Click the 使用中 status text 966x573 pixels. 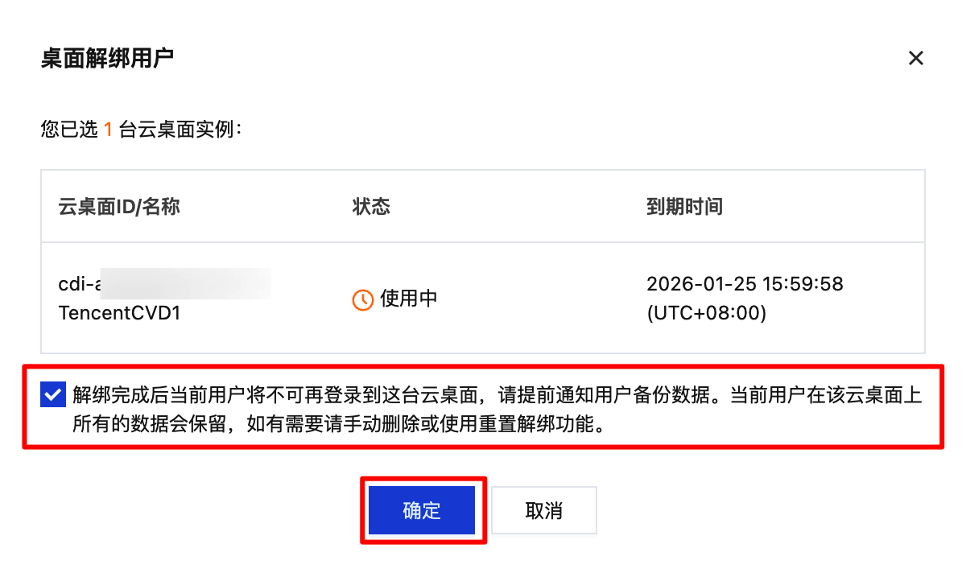[x=408, y=299]
